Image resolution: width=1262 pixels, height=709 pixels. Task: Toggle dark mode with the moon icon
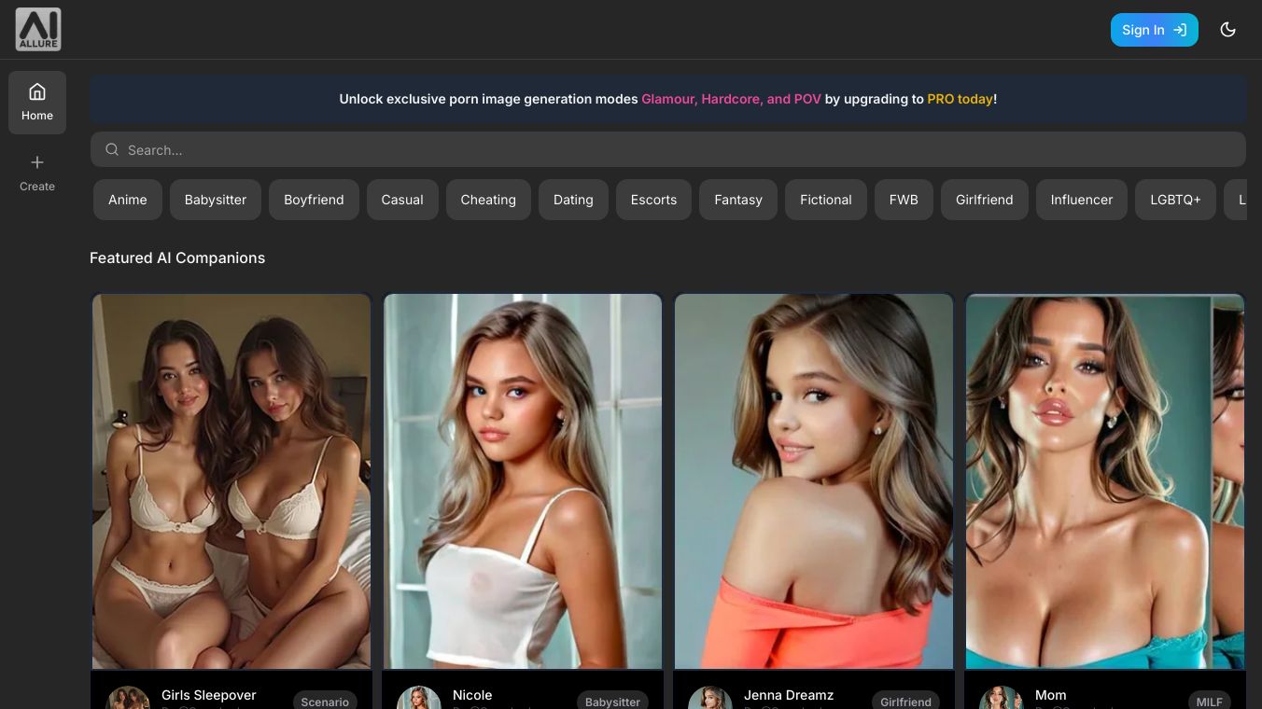(1228, 30)
